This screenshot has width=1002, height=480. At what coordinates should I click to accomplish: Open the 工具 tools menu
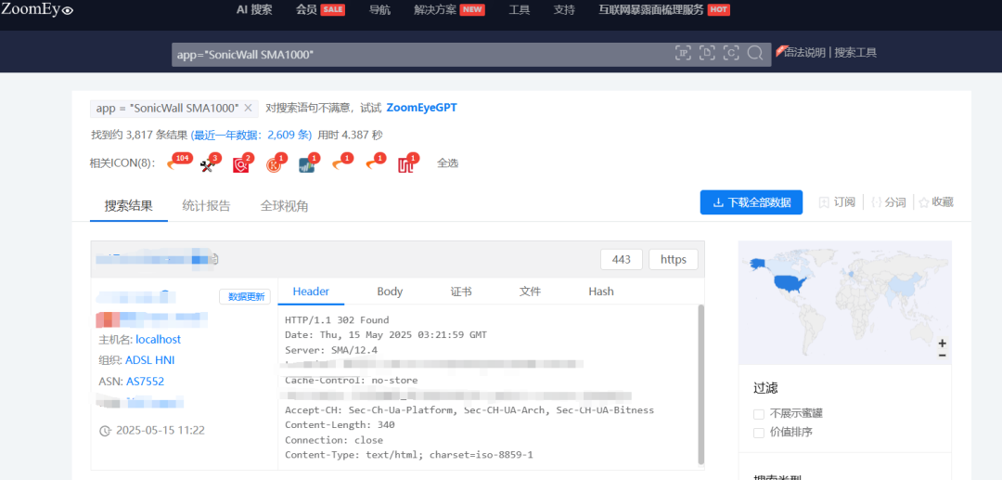tap(520, 9)
